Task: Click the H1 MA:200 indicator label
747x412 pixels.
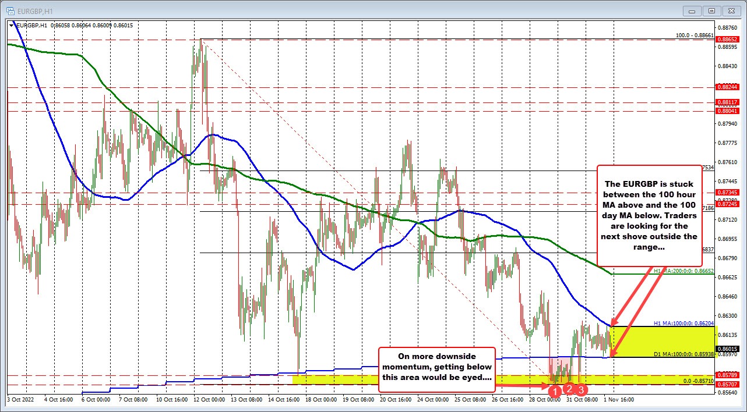Action: 683,271
